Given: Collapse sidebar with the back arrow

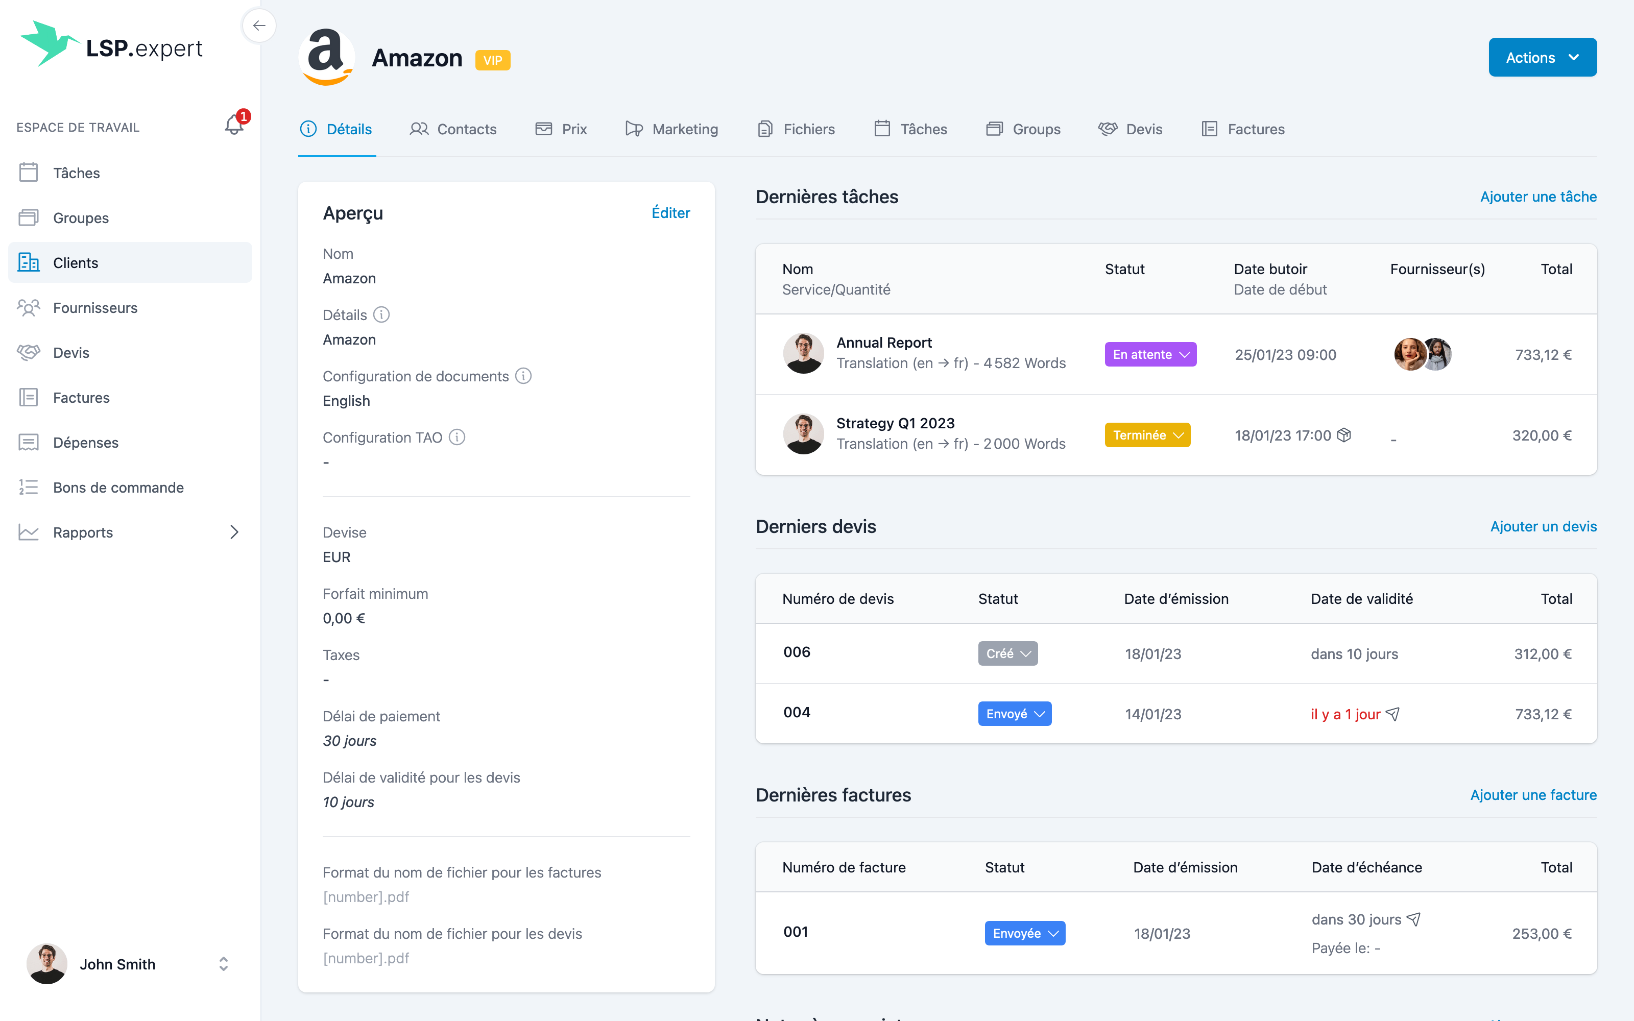Looking at the screenshot, I should click(x=259, y=26).
